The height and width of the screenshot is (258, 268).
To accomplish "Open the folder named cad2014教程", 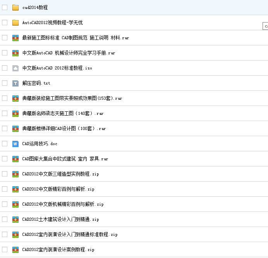I will pyautogui.click(x=35, y=7).
